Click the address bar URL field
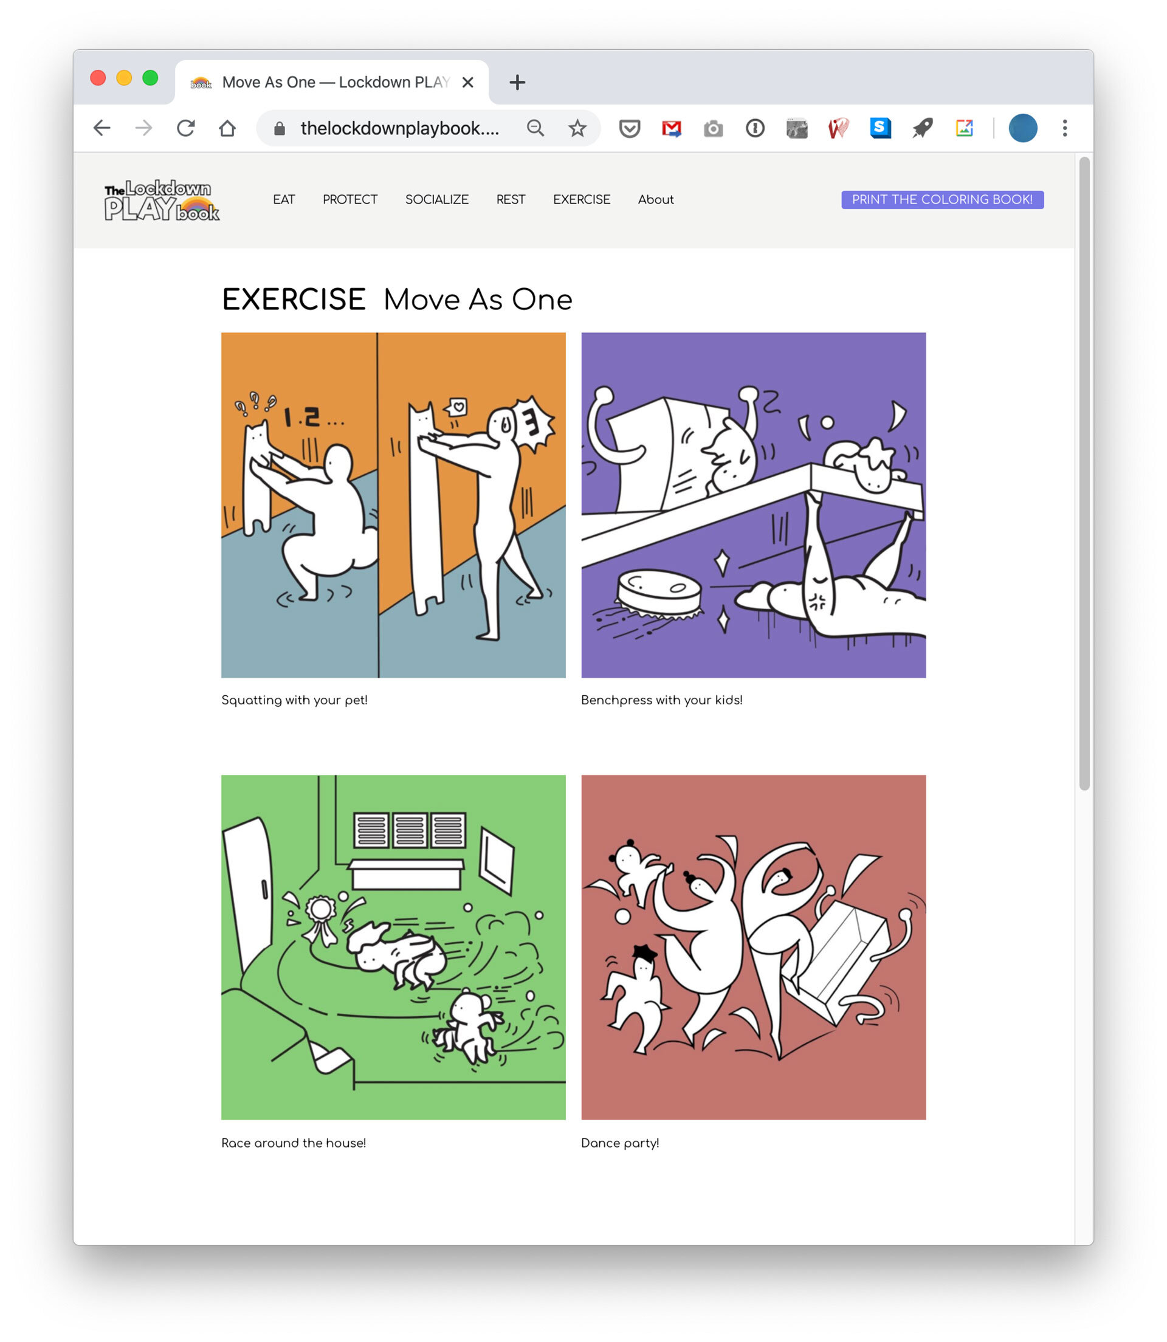This screenshot has width=1167, height=1342. [x=399, y=128]
